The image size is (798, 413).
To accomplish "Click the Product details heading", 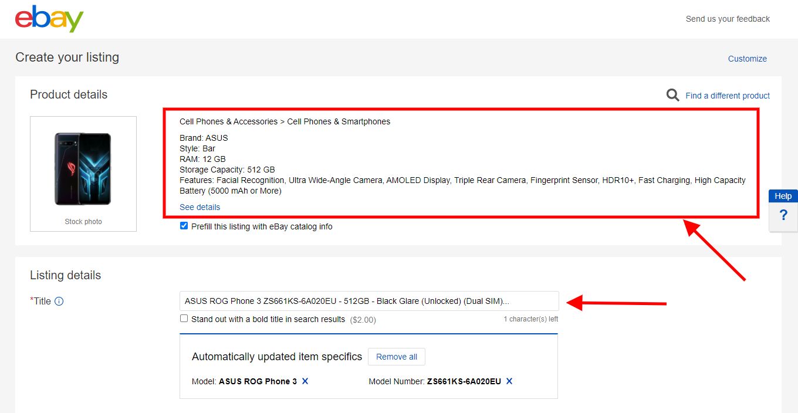I will click(x=69, y=94).
